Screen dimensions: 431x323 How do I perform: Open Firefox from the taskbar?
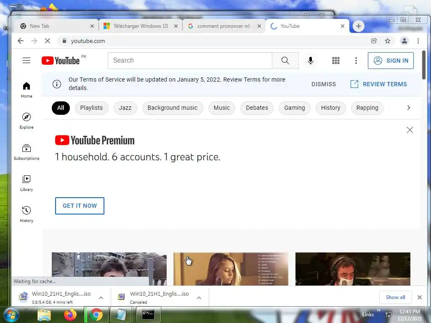point(70,315)
